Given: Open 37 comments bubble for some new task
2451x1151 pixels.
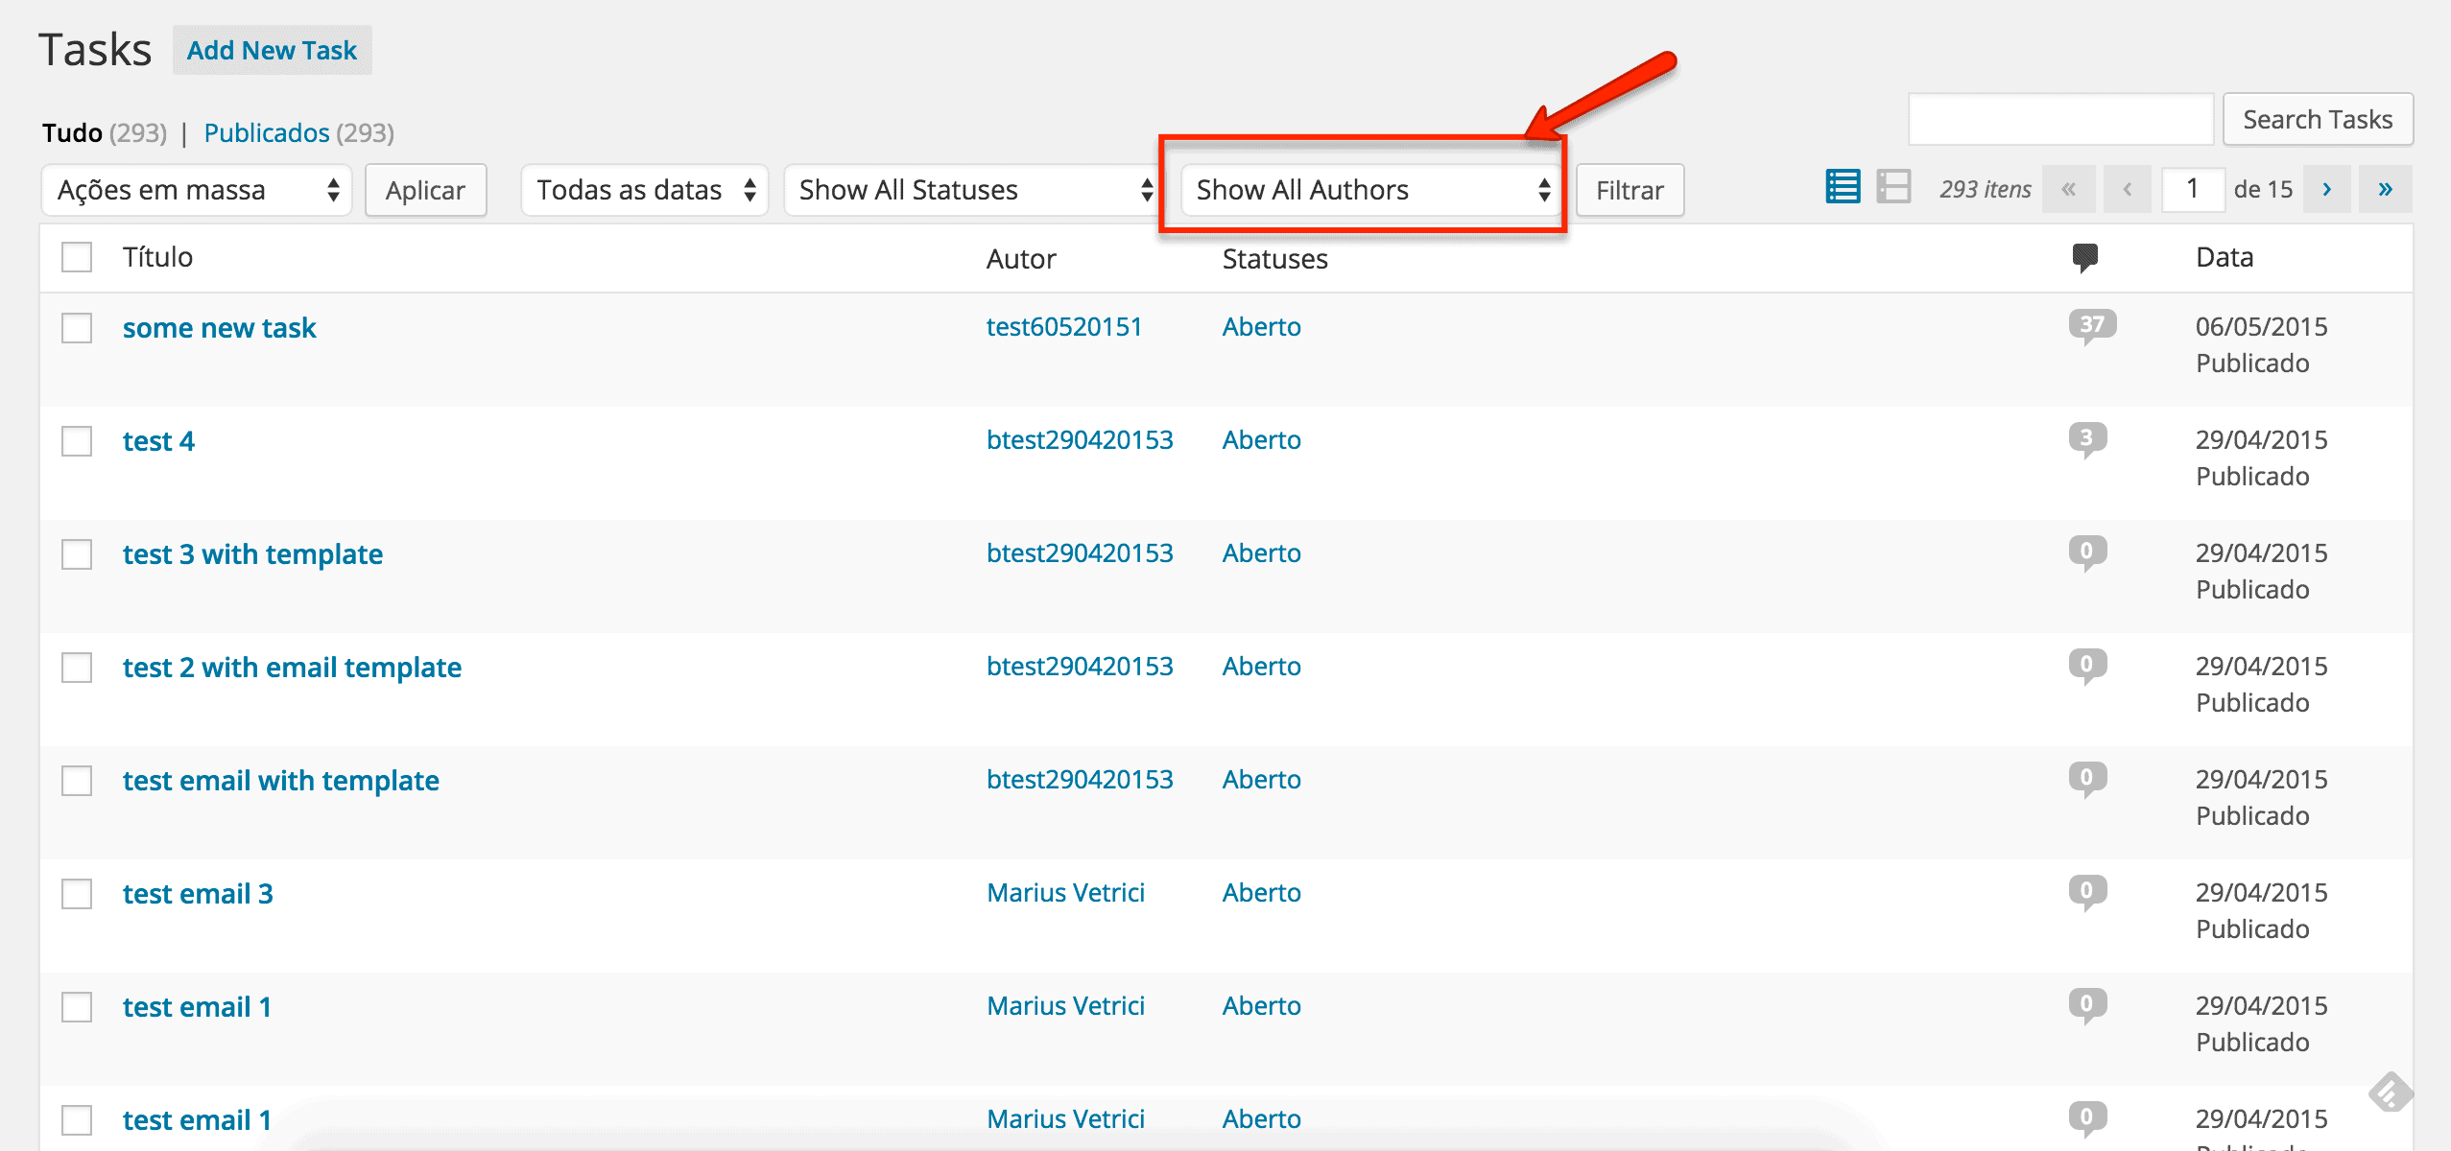Looking at the screenshot, I should [x=2091, y=325].
